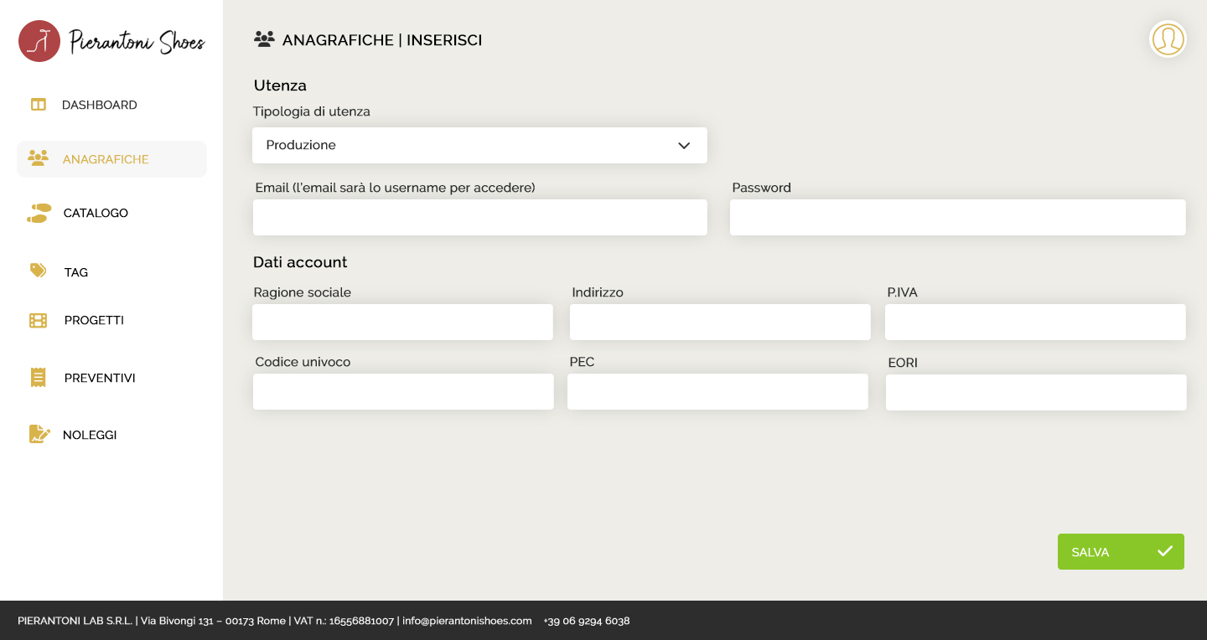Click the Anagrafiche people icon in sidebar
Screen dimensions: 1207x640
(38, 158)
